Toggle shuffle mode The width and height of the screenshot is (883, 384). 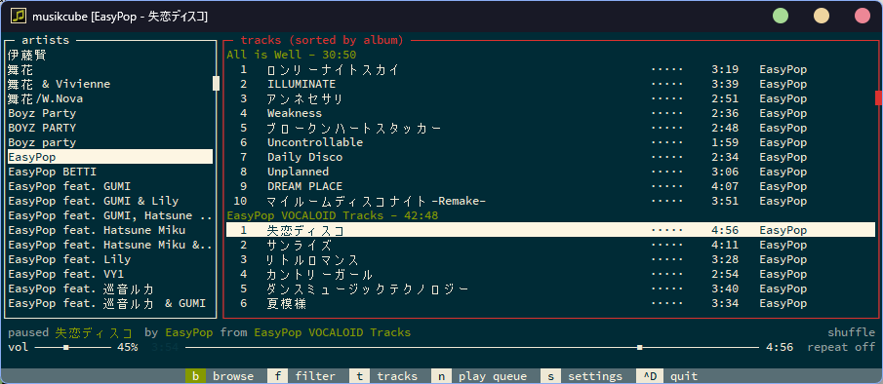coord(852,332)
